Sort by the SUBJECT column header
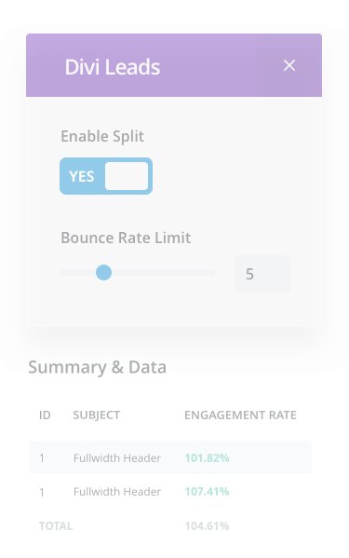 (x=97, y=415)
